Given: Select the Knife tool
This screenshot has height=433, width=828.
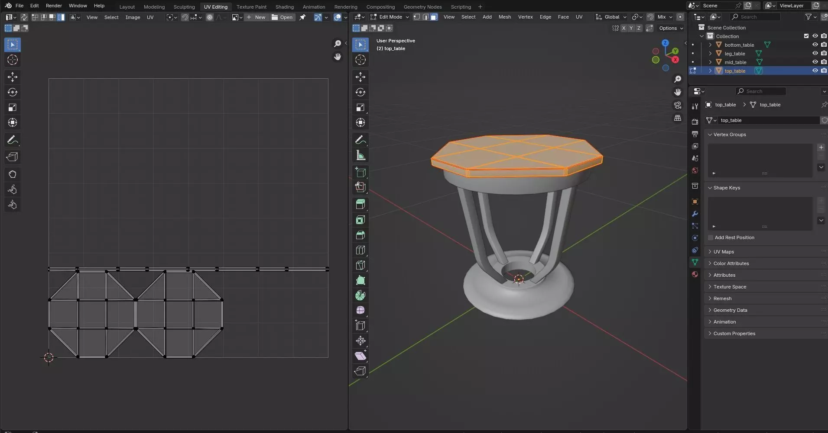Looking at the screenshot, I should 360,265.
